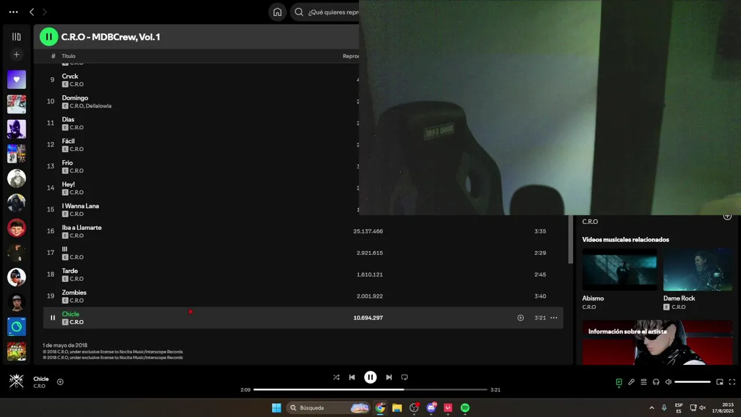Open the three-dot app menu
The height and width of the screenshot is (417, 741).
click(13, 12)
